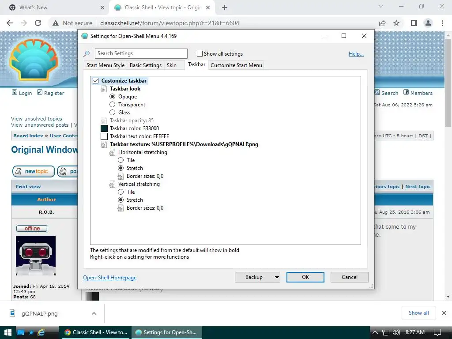Click the Vertical stretching setting icon

click(112, 185)
